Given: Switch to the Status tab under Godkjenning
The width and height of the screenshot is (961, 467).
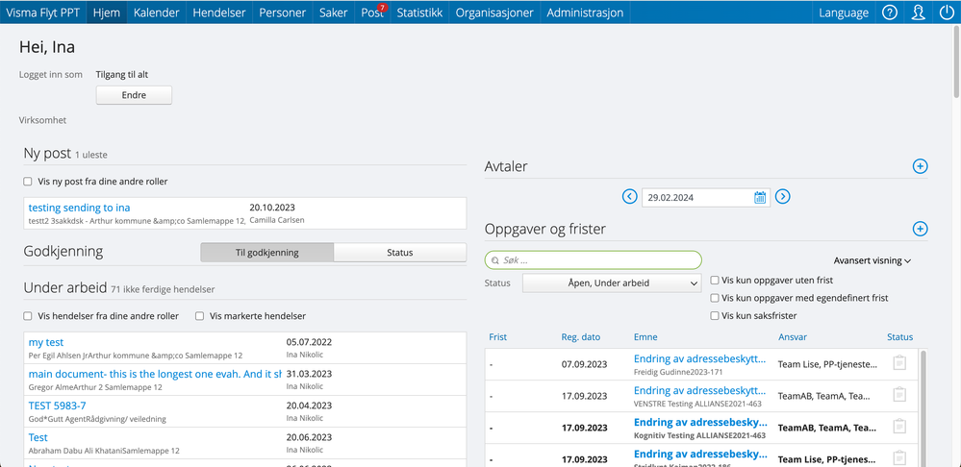Looking at the screenshot, I should [x=400, y=252].
